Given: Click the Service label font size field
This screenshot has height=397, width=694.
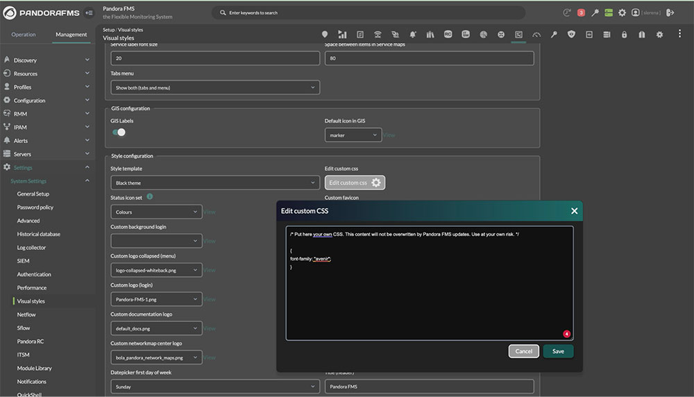Looking at the screenshot, I should 215,58.
